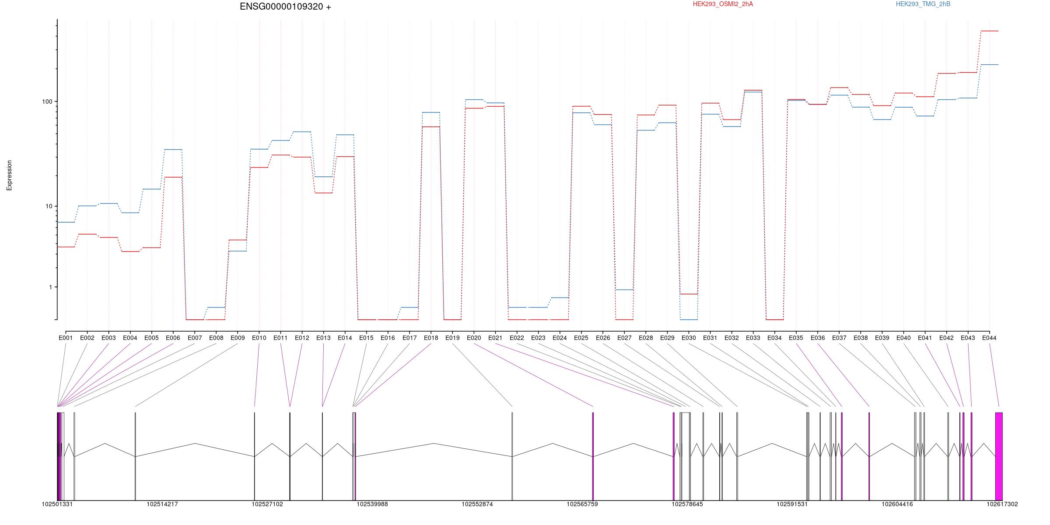Click exon label E004

click(x=130, y=338)
